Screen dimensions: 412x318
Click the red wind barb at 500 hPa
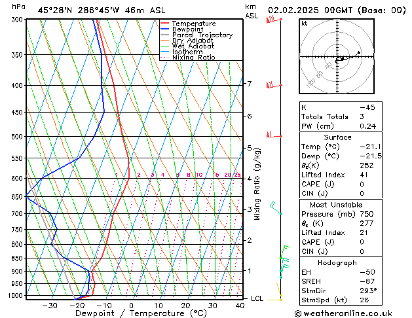274,135
